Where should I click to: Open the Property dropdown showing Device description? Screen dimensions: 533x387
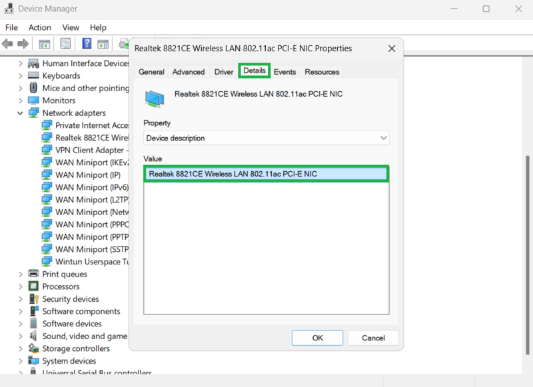click(x=266, y=138)
